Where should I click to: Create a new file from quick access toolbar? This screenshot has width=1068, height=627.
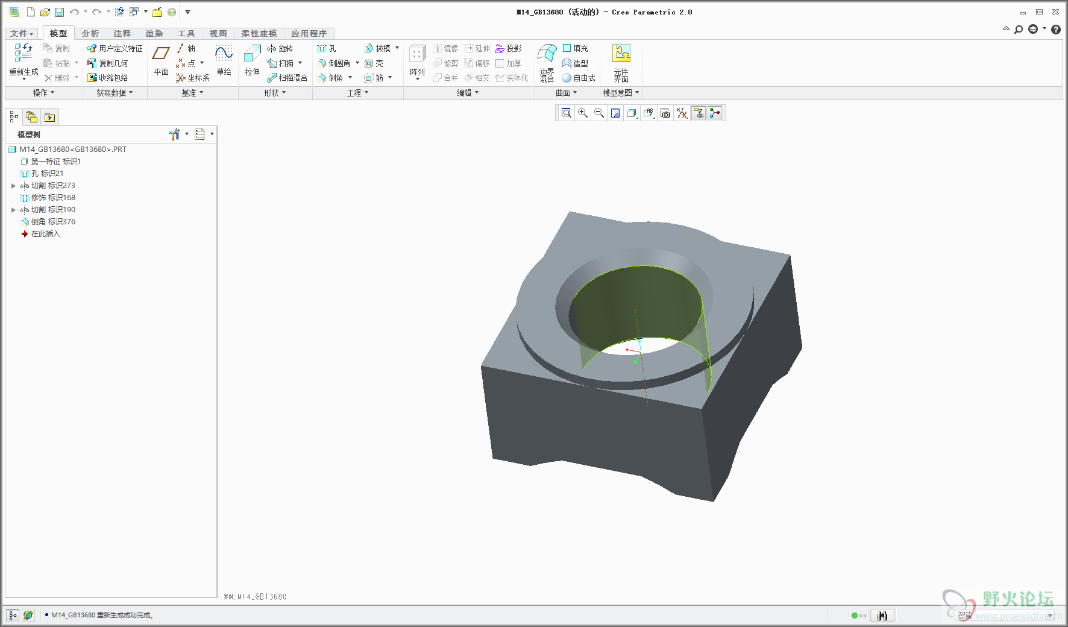[x=30, y=12]
